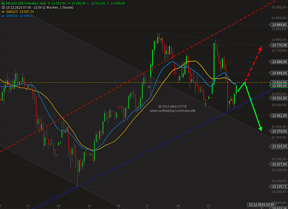Image resolution: width=288 pixels, height=209 pixels.
Task: Click the 10.451,00 price level tag
Action: click(x=279, y=115)
